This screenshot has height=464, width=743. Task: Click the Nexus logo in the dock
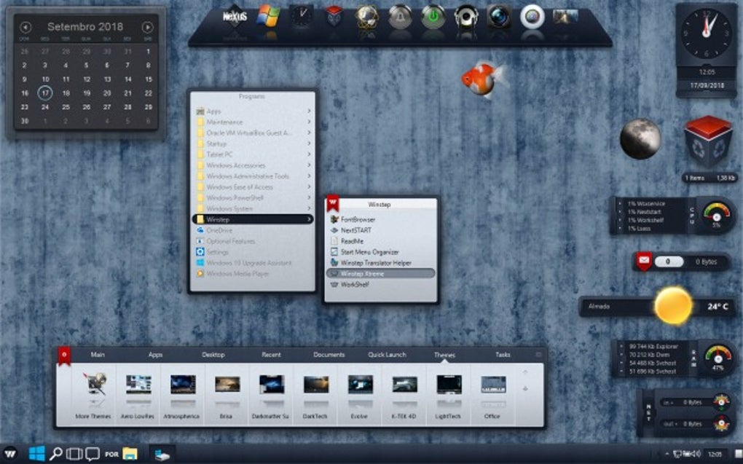tap(235, 16)
